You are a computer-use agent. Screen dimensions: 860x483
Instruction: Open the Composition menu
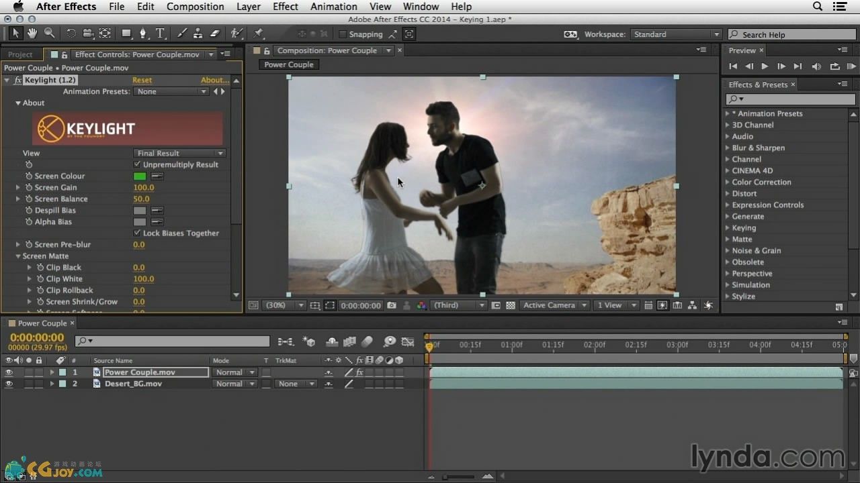196,7
